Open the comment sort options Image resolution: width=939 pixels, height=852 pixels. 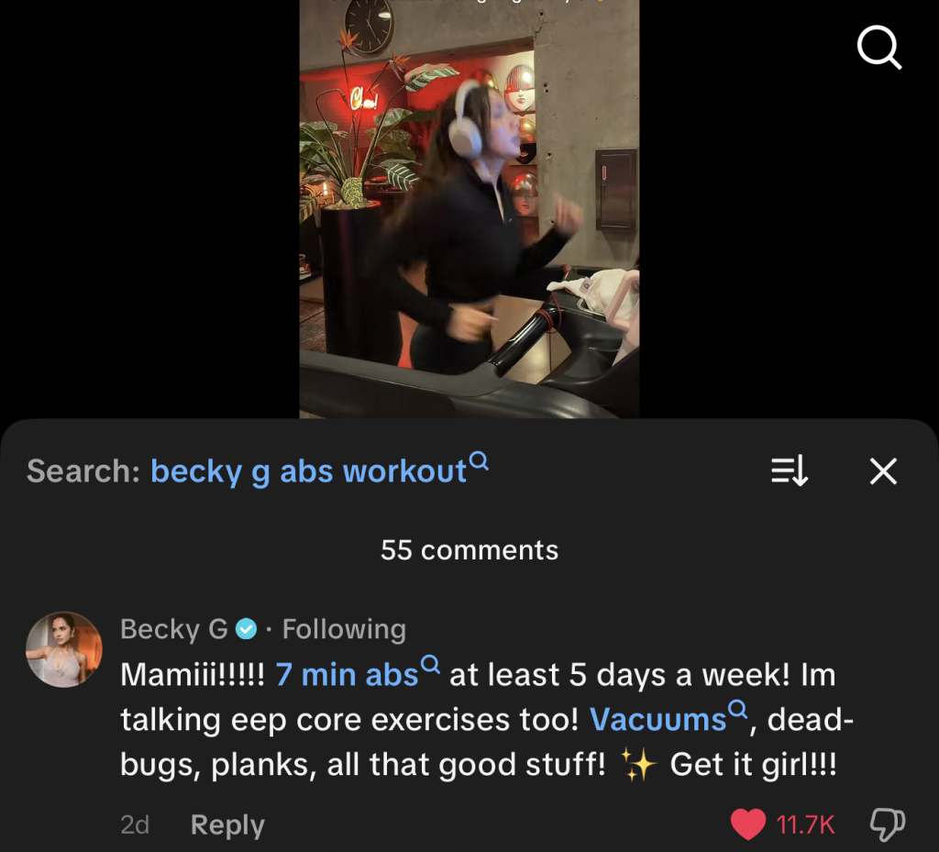tap(790, 470)
